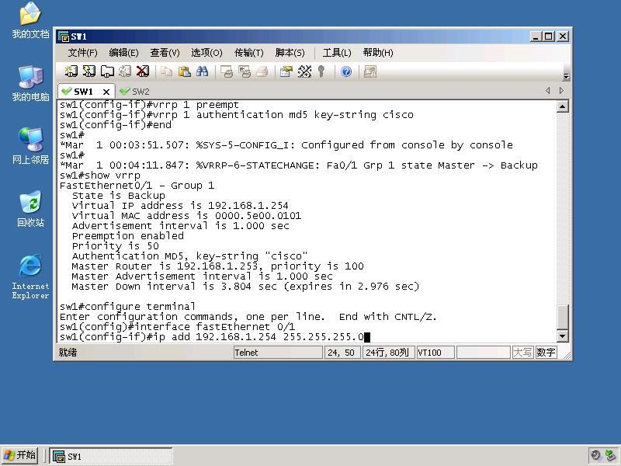Viewport: 621px width, 466px height.
Task: Click the Disconnect icon with red X
Action: 143,71
